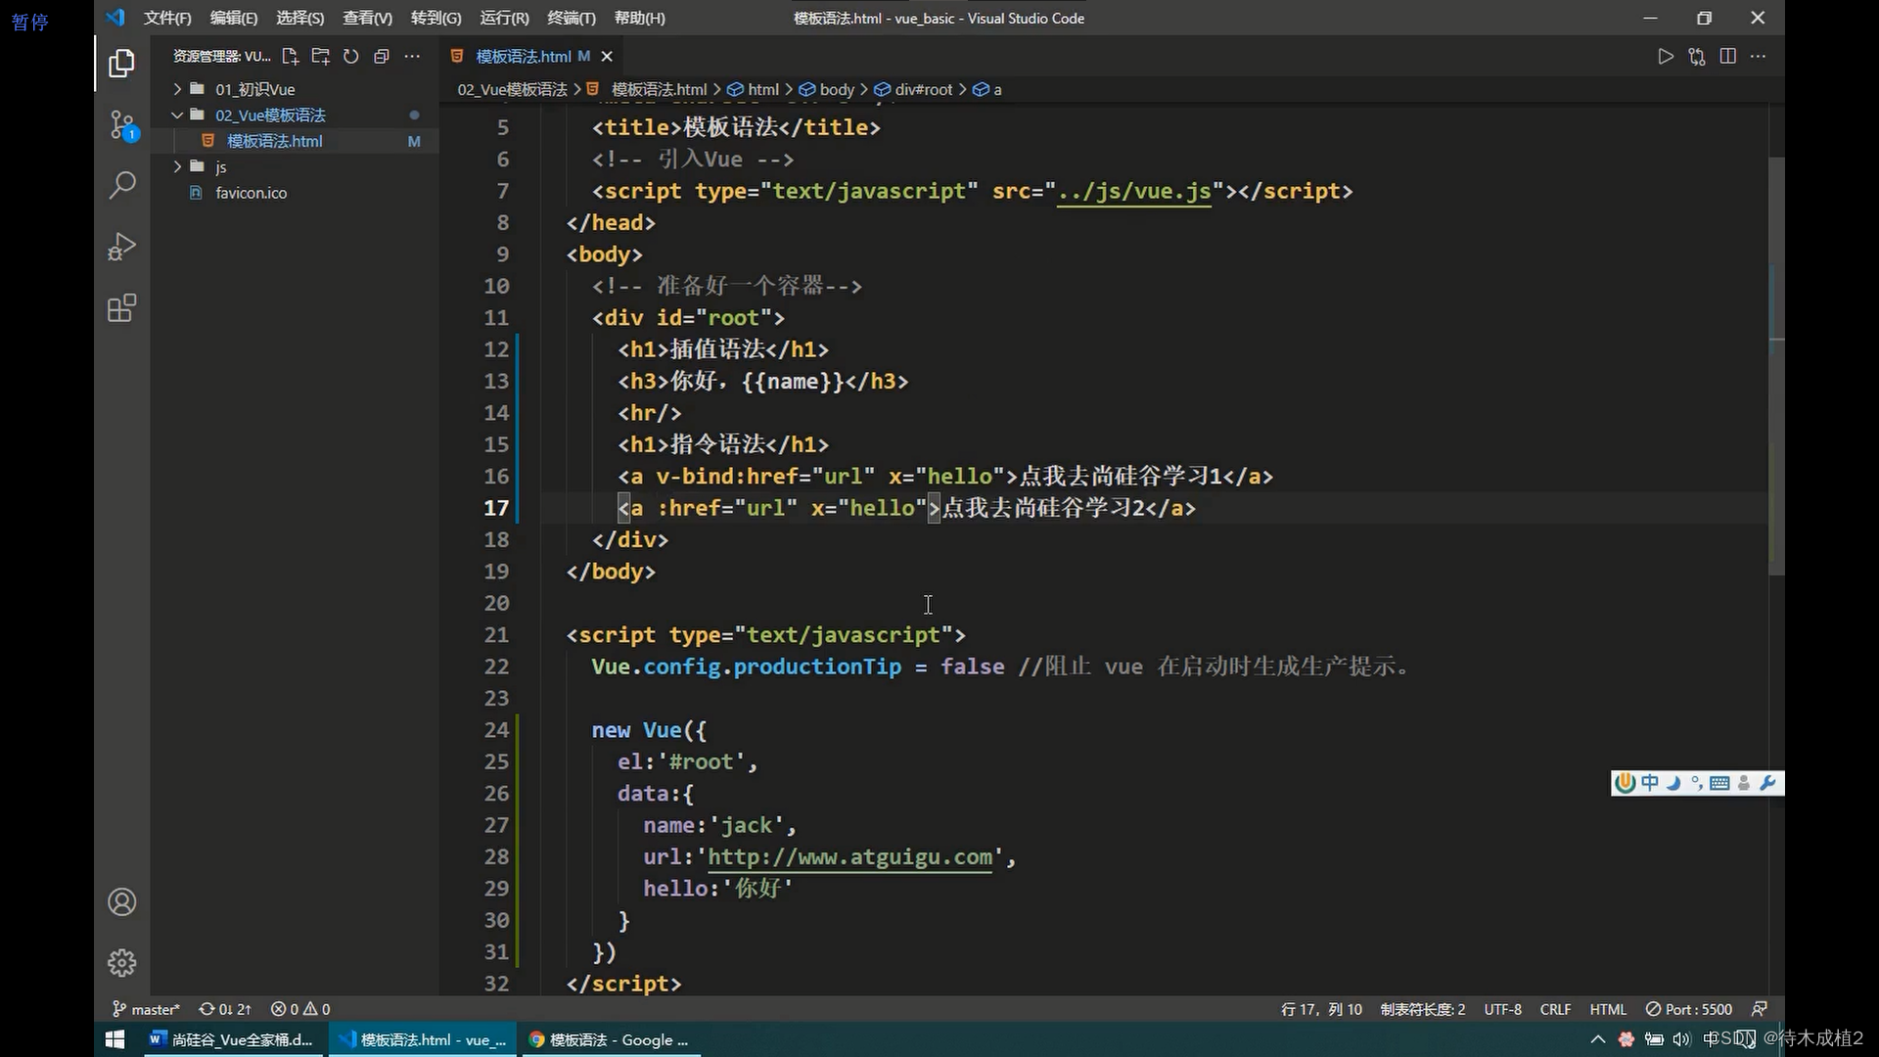
Task: Toggle the IME 中 language indicator
Action: [1650, 783]
